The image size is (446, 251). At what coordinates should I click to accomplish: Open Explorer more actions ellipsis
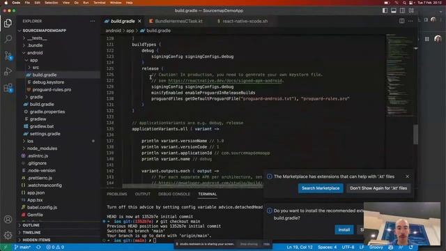[93, 21]
